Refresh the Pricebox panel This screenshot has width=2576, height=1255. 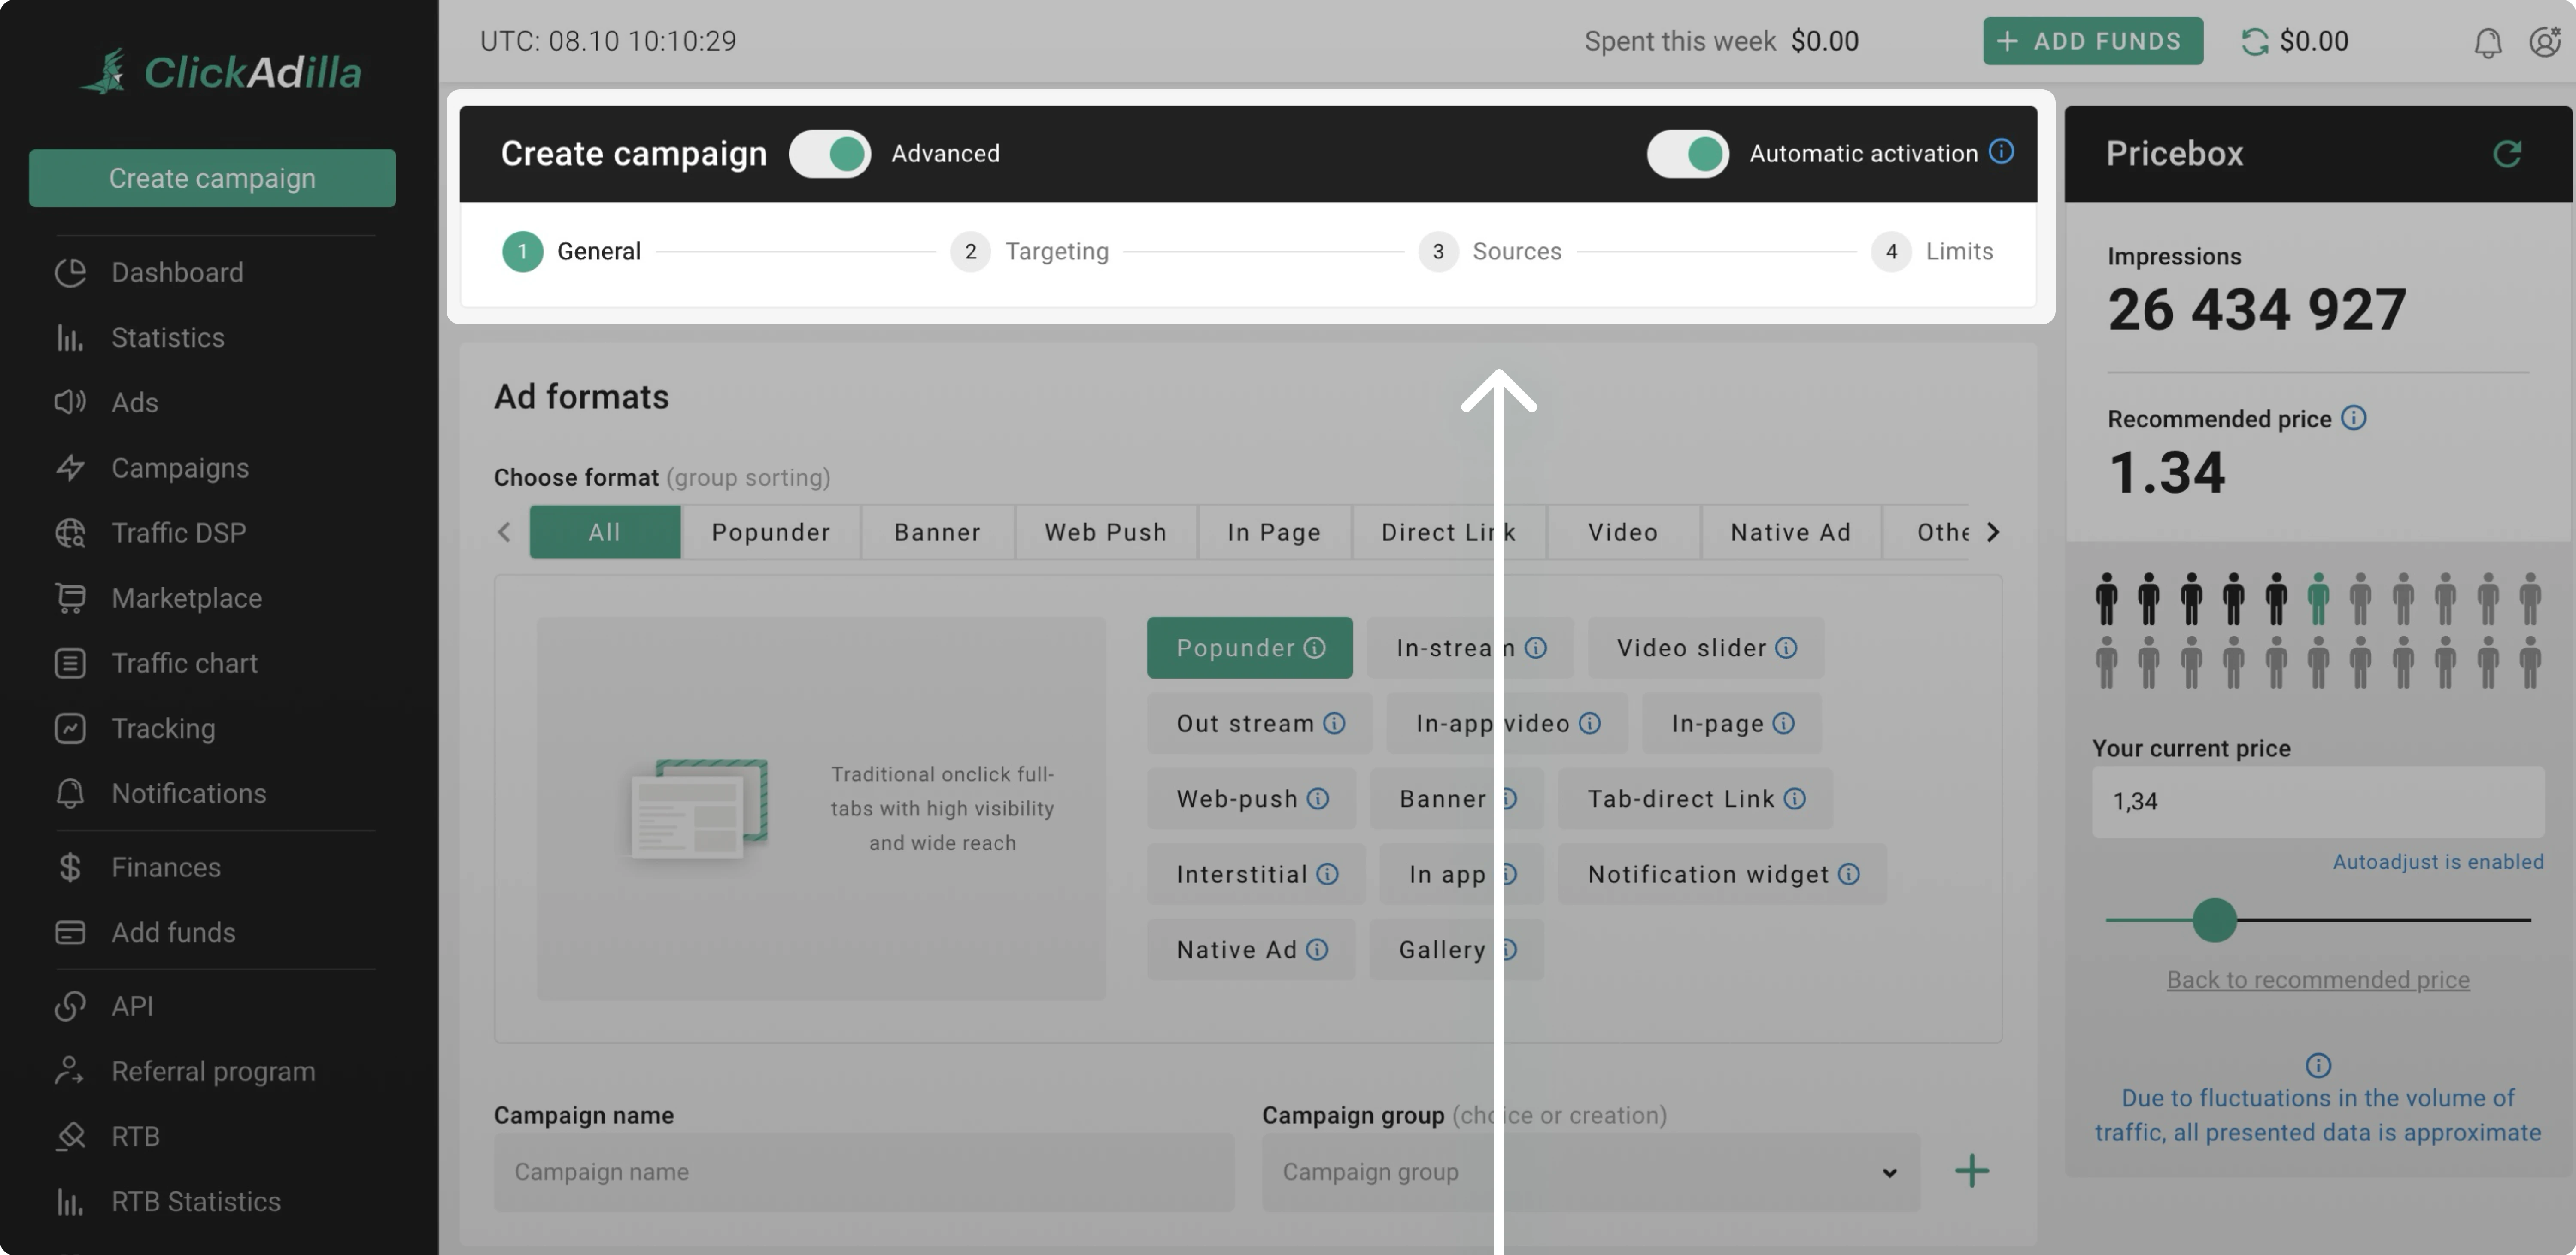2506,154
